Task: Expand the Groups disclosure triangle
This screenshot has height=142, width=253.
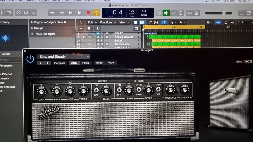Action: (x=32, y=28)
